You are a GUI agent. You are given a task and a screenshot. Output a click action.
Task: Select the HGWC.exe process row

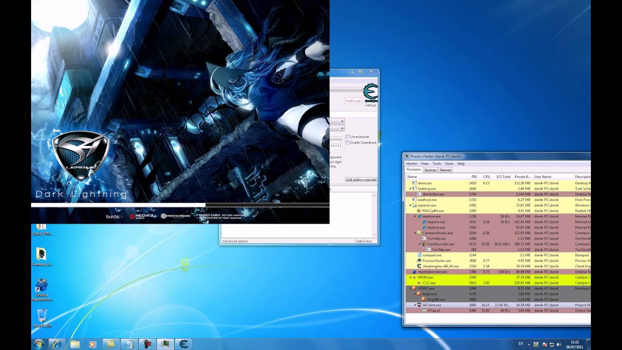[x=498, y=288]
